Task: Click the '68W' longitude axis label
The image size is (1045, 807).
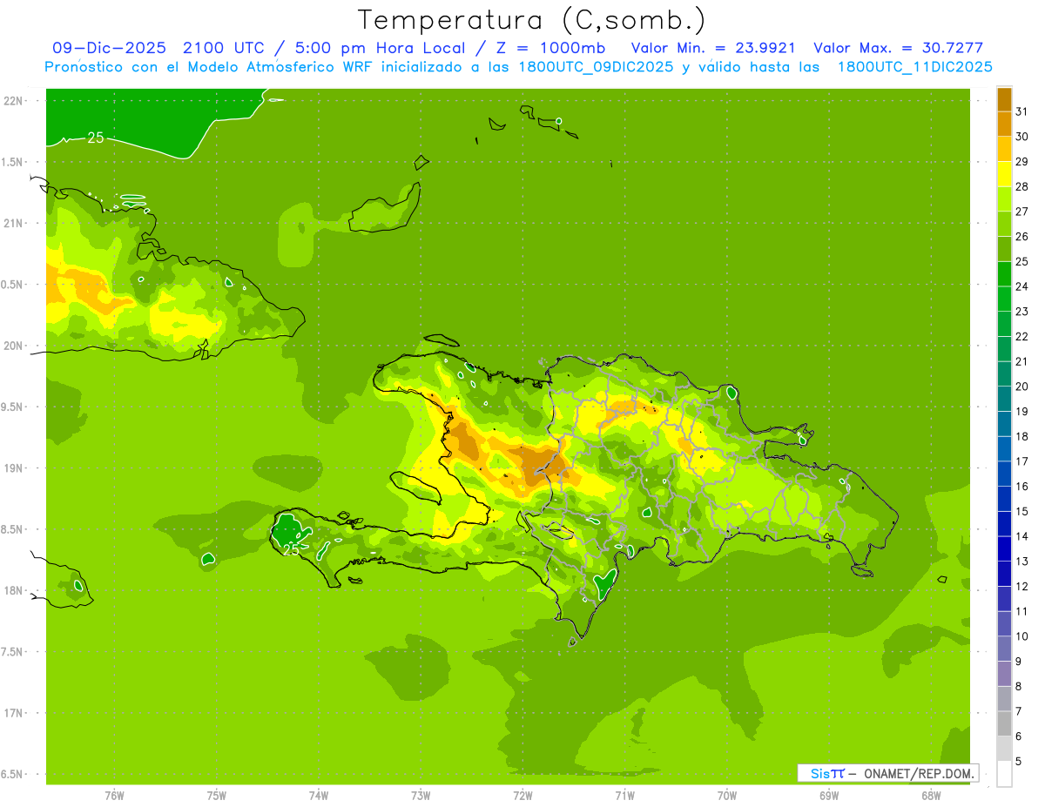Action: (931, 796)
